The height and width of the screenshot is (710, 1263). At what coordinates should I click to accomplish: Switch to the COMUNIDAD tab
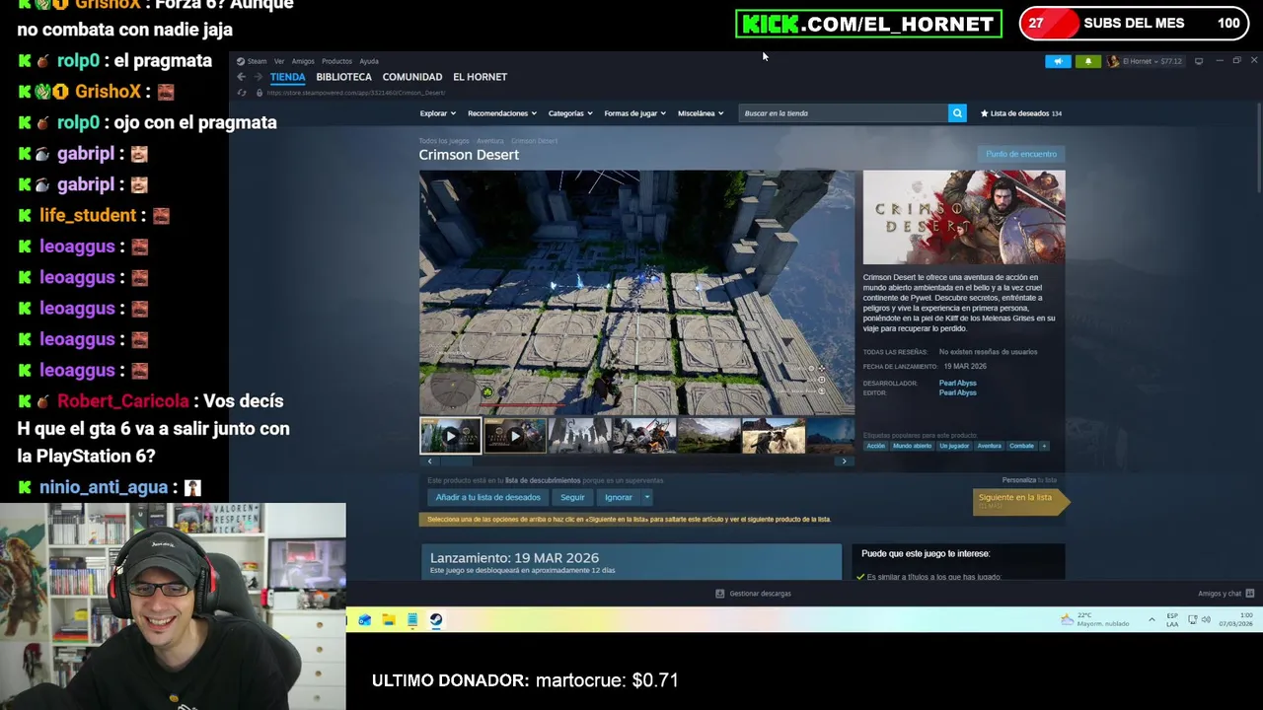coord(412,77)
